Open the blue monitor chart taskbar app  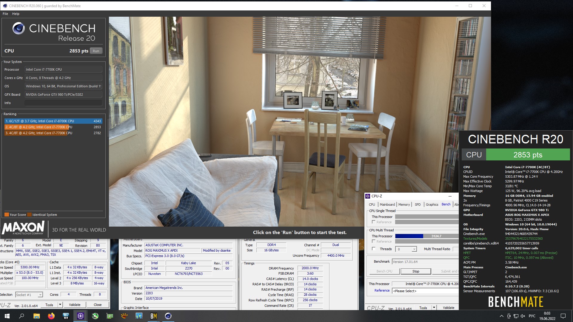click(x=139, y=316)
